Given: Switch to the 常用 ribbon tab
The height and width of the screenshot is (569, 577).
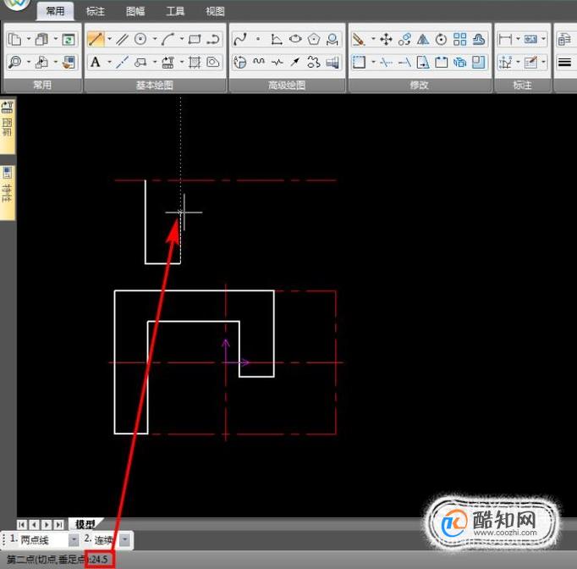Looking at the screenshot, I should pyautogui.click(x=55, y=11).
